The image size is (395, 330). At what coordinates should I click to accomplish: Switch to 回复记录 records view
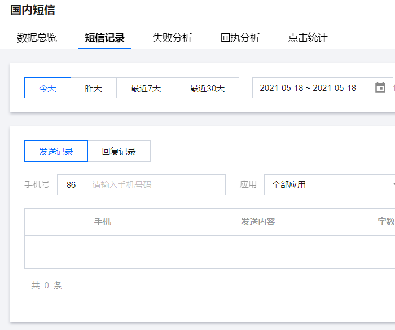(119, 151)
